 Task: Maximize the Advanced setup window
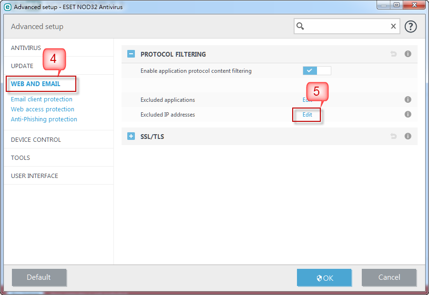click(397, 5)
